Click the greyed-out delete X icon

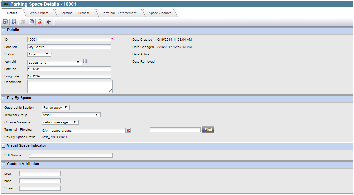click(23, 22)
